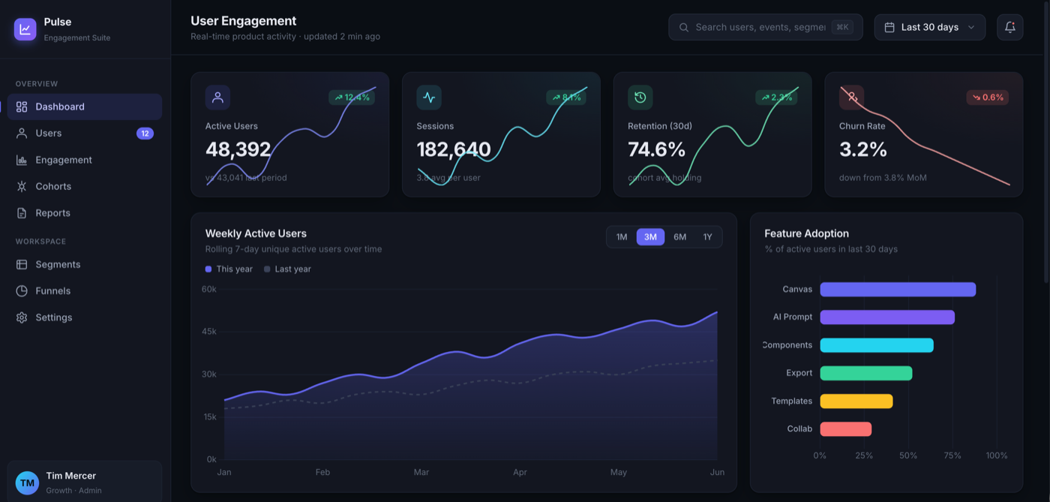Viewport: 1050px width, 502px height.
Task: Click the Segments table icon in sidebar
Action: tap(22, 264)
